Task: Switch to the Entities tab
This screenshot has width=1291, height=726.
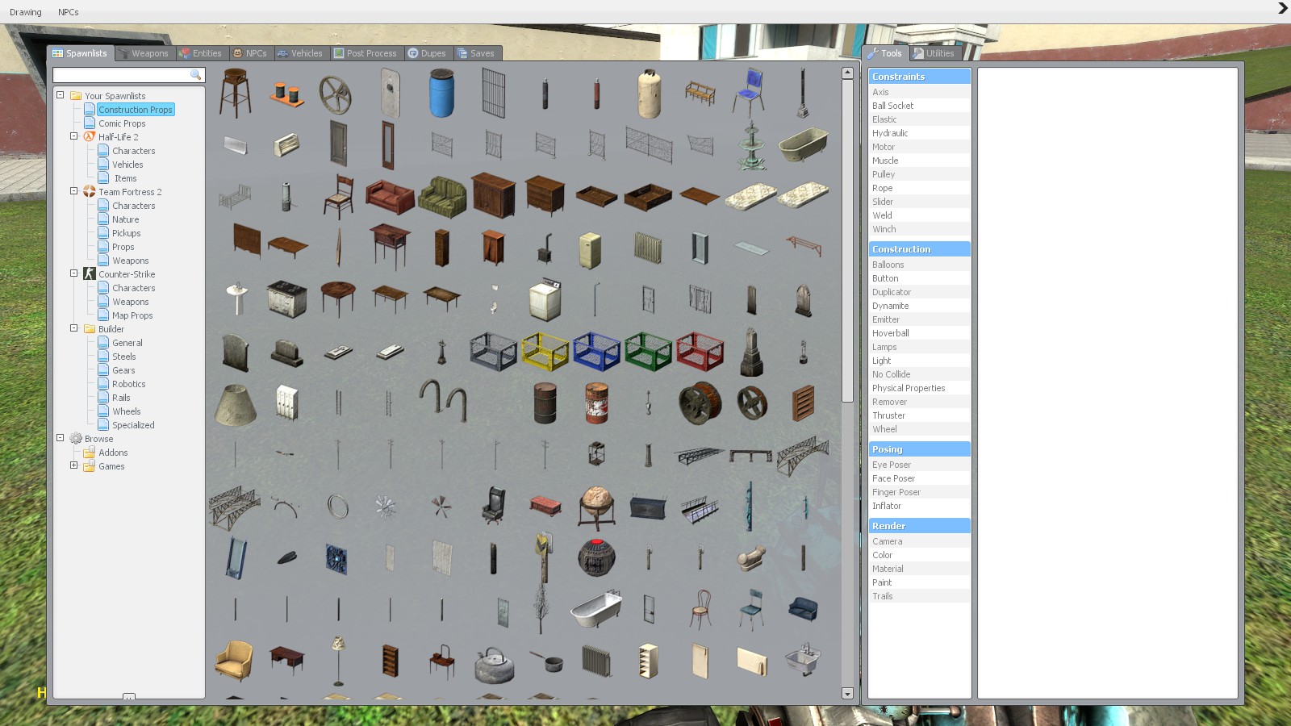Action: [201, 53]
